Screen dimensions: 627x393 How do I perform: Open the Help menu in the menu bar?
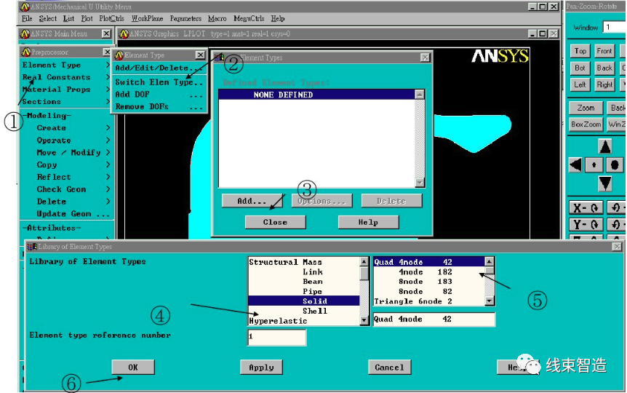(278, 18)
